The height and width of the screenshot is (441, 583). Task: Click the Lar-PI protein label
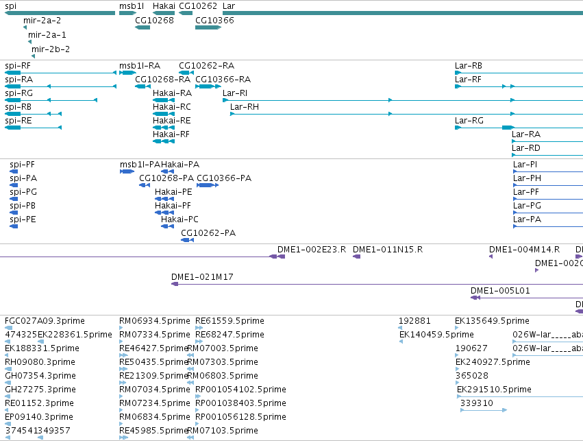click(525, 165)
